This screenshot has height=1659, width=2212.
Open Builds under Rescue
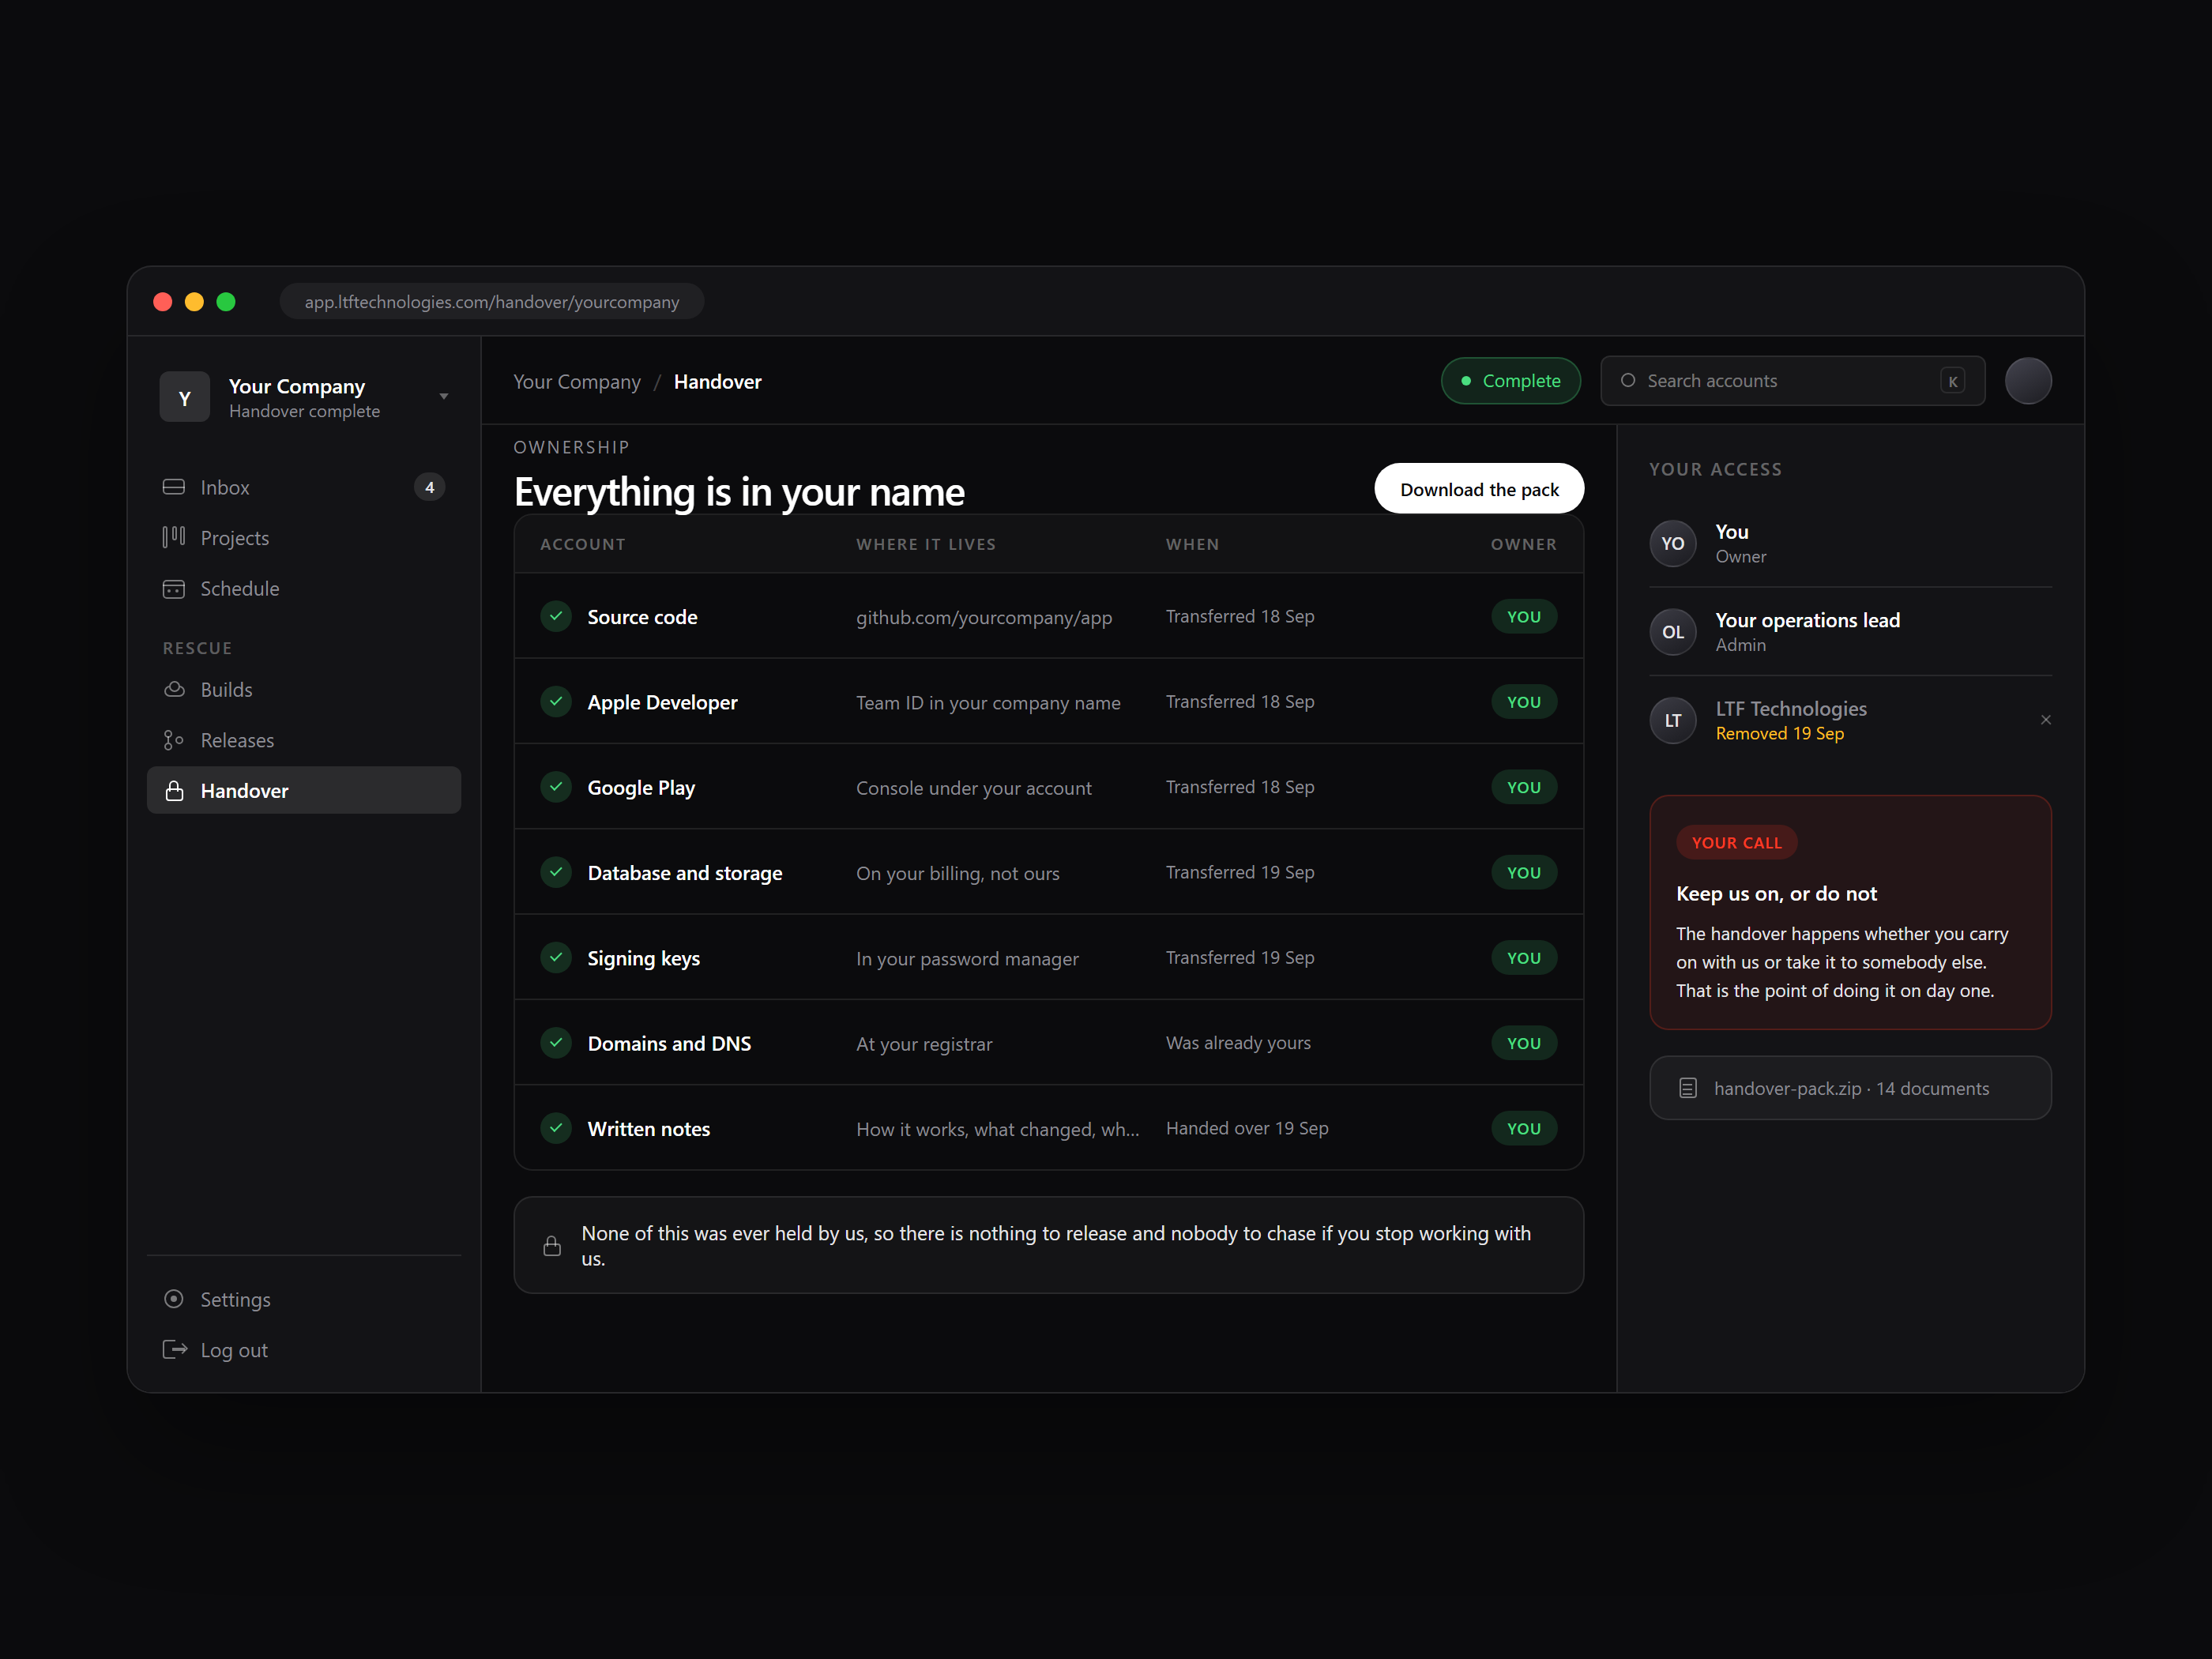pos(304,690)
